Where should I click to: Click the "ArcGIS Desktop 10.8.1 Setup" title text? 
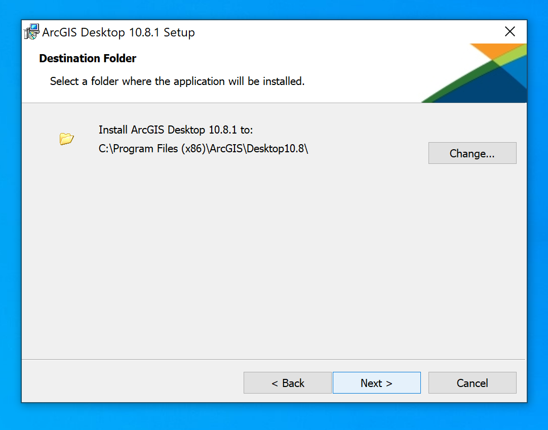119,32
